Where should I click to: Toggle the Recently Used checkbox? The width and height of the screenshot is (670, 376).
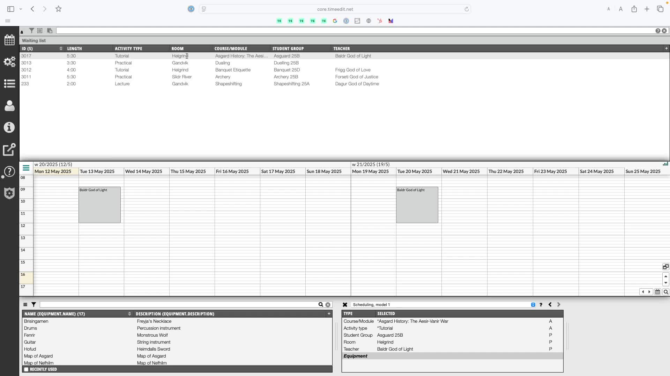[x=26, y=369]
